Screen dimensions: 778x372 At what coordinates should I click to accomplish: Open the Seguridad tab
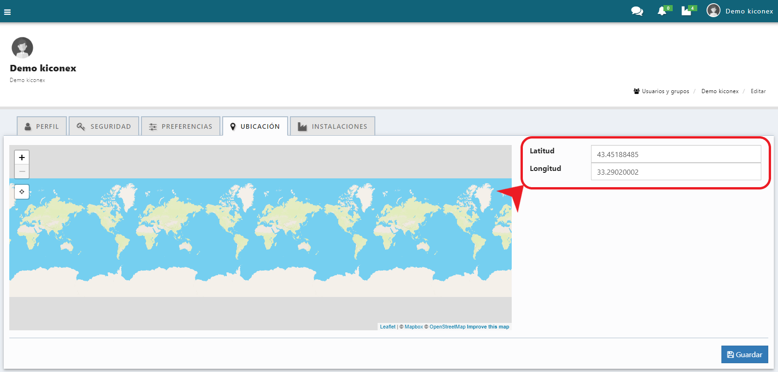pyautogui.click(x=104, y=126)
